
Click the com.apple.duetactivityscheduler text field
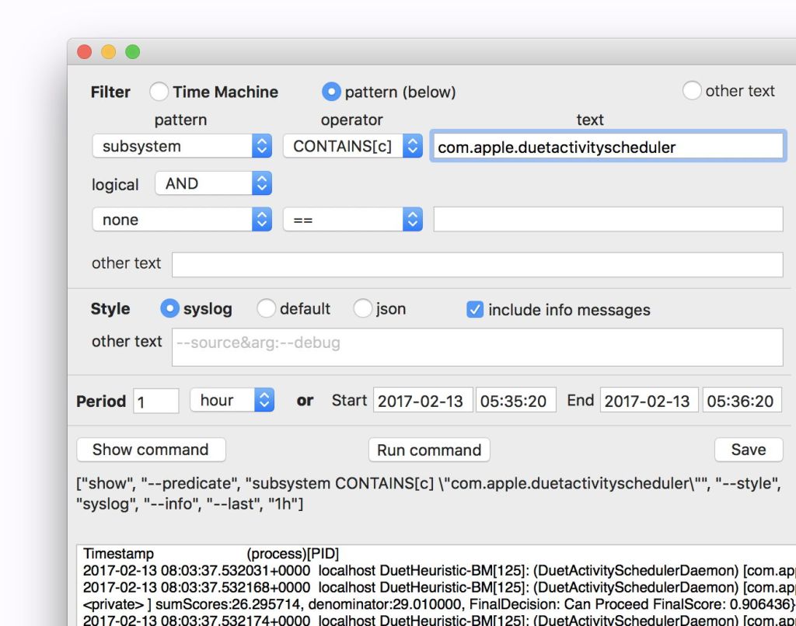(607, 147)
